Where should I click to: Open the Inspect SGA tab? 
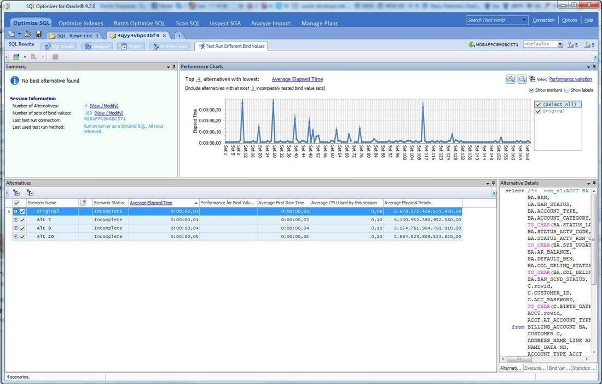tap(225, 24)
